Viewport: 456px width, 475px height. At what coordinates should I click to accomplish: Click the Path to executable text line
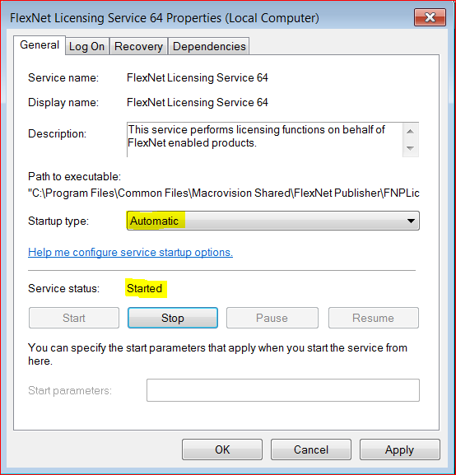point(224,193)
